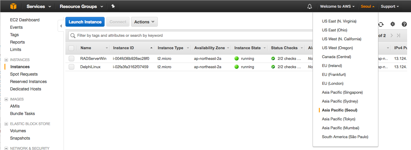Viewport: 411px width, 150px height.
Task: Open AMIs in sidebar
Action: coord(15,106)
